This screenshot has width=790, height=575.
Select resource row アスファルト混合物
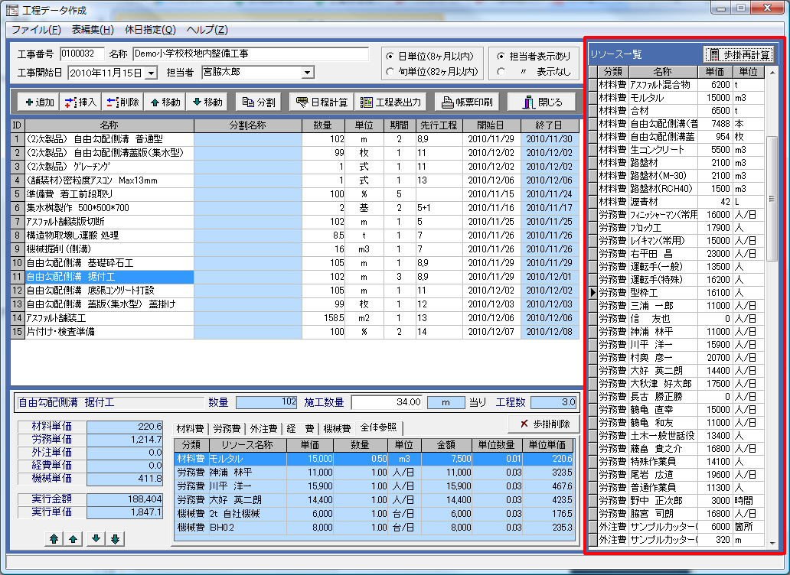[x=677, y=85]
